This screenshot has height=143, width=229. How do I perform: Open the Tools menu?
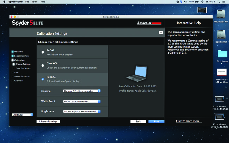click(35, 2)
